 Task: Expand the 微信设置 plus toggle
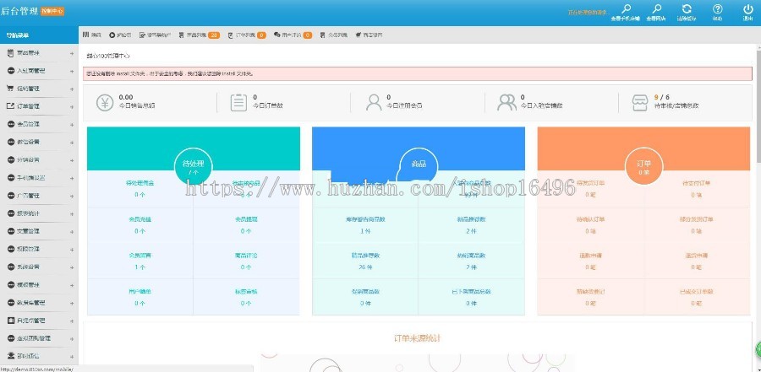(x=72, y=143)
